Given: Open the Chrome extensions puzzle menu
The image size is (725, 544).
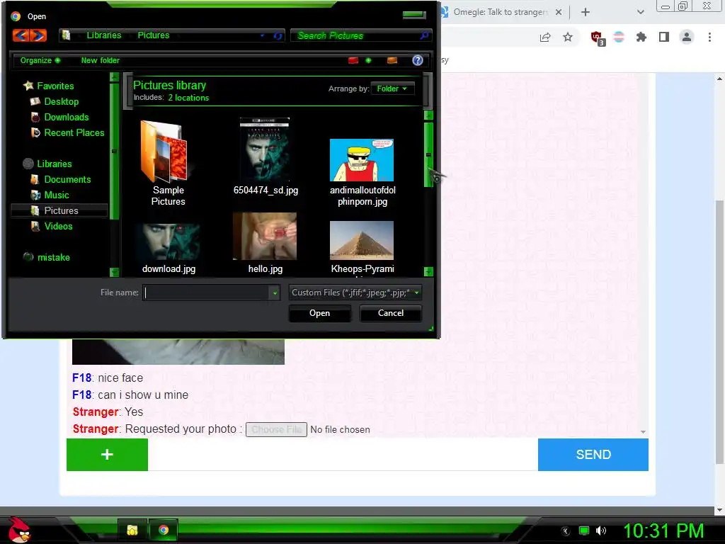Looking at the screenshot, I should 641,37.
